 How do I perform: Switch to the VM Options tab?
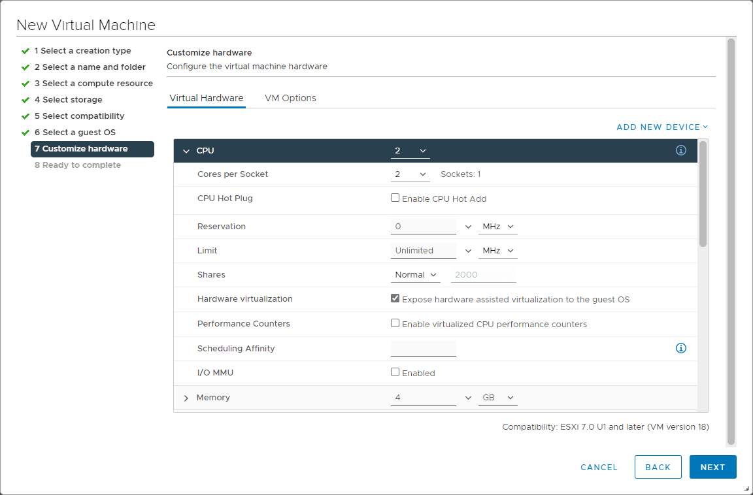(290, 97)
